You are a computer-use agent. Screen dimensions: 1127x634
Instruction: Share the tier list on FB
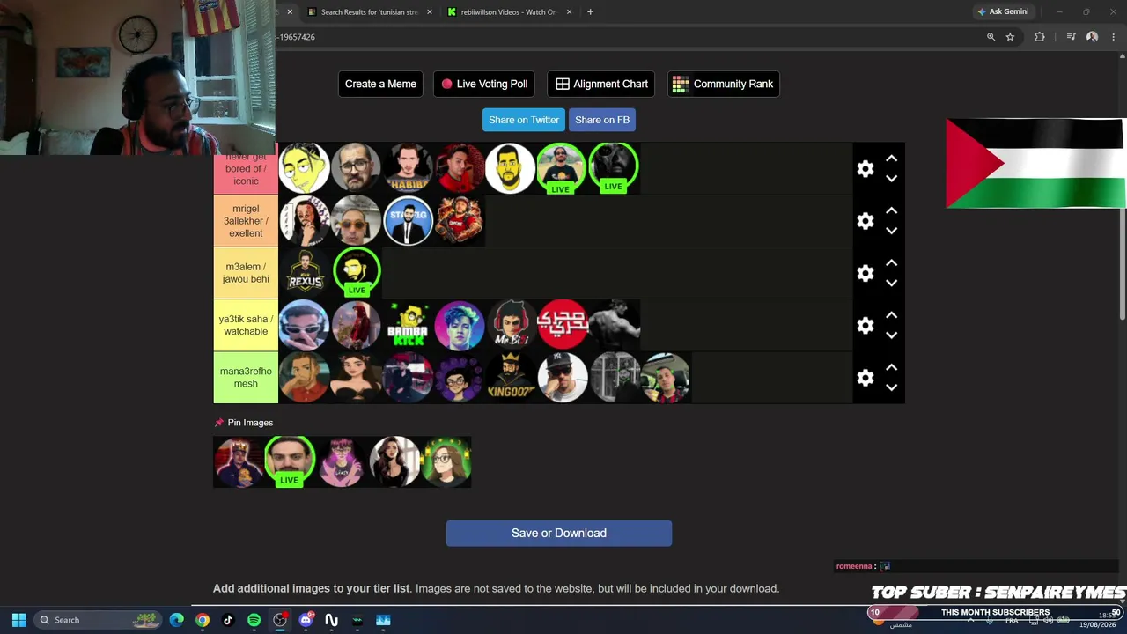602,120
